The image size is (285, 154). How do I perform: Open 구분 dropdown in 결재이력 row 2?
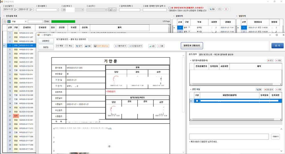[189, 31]
